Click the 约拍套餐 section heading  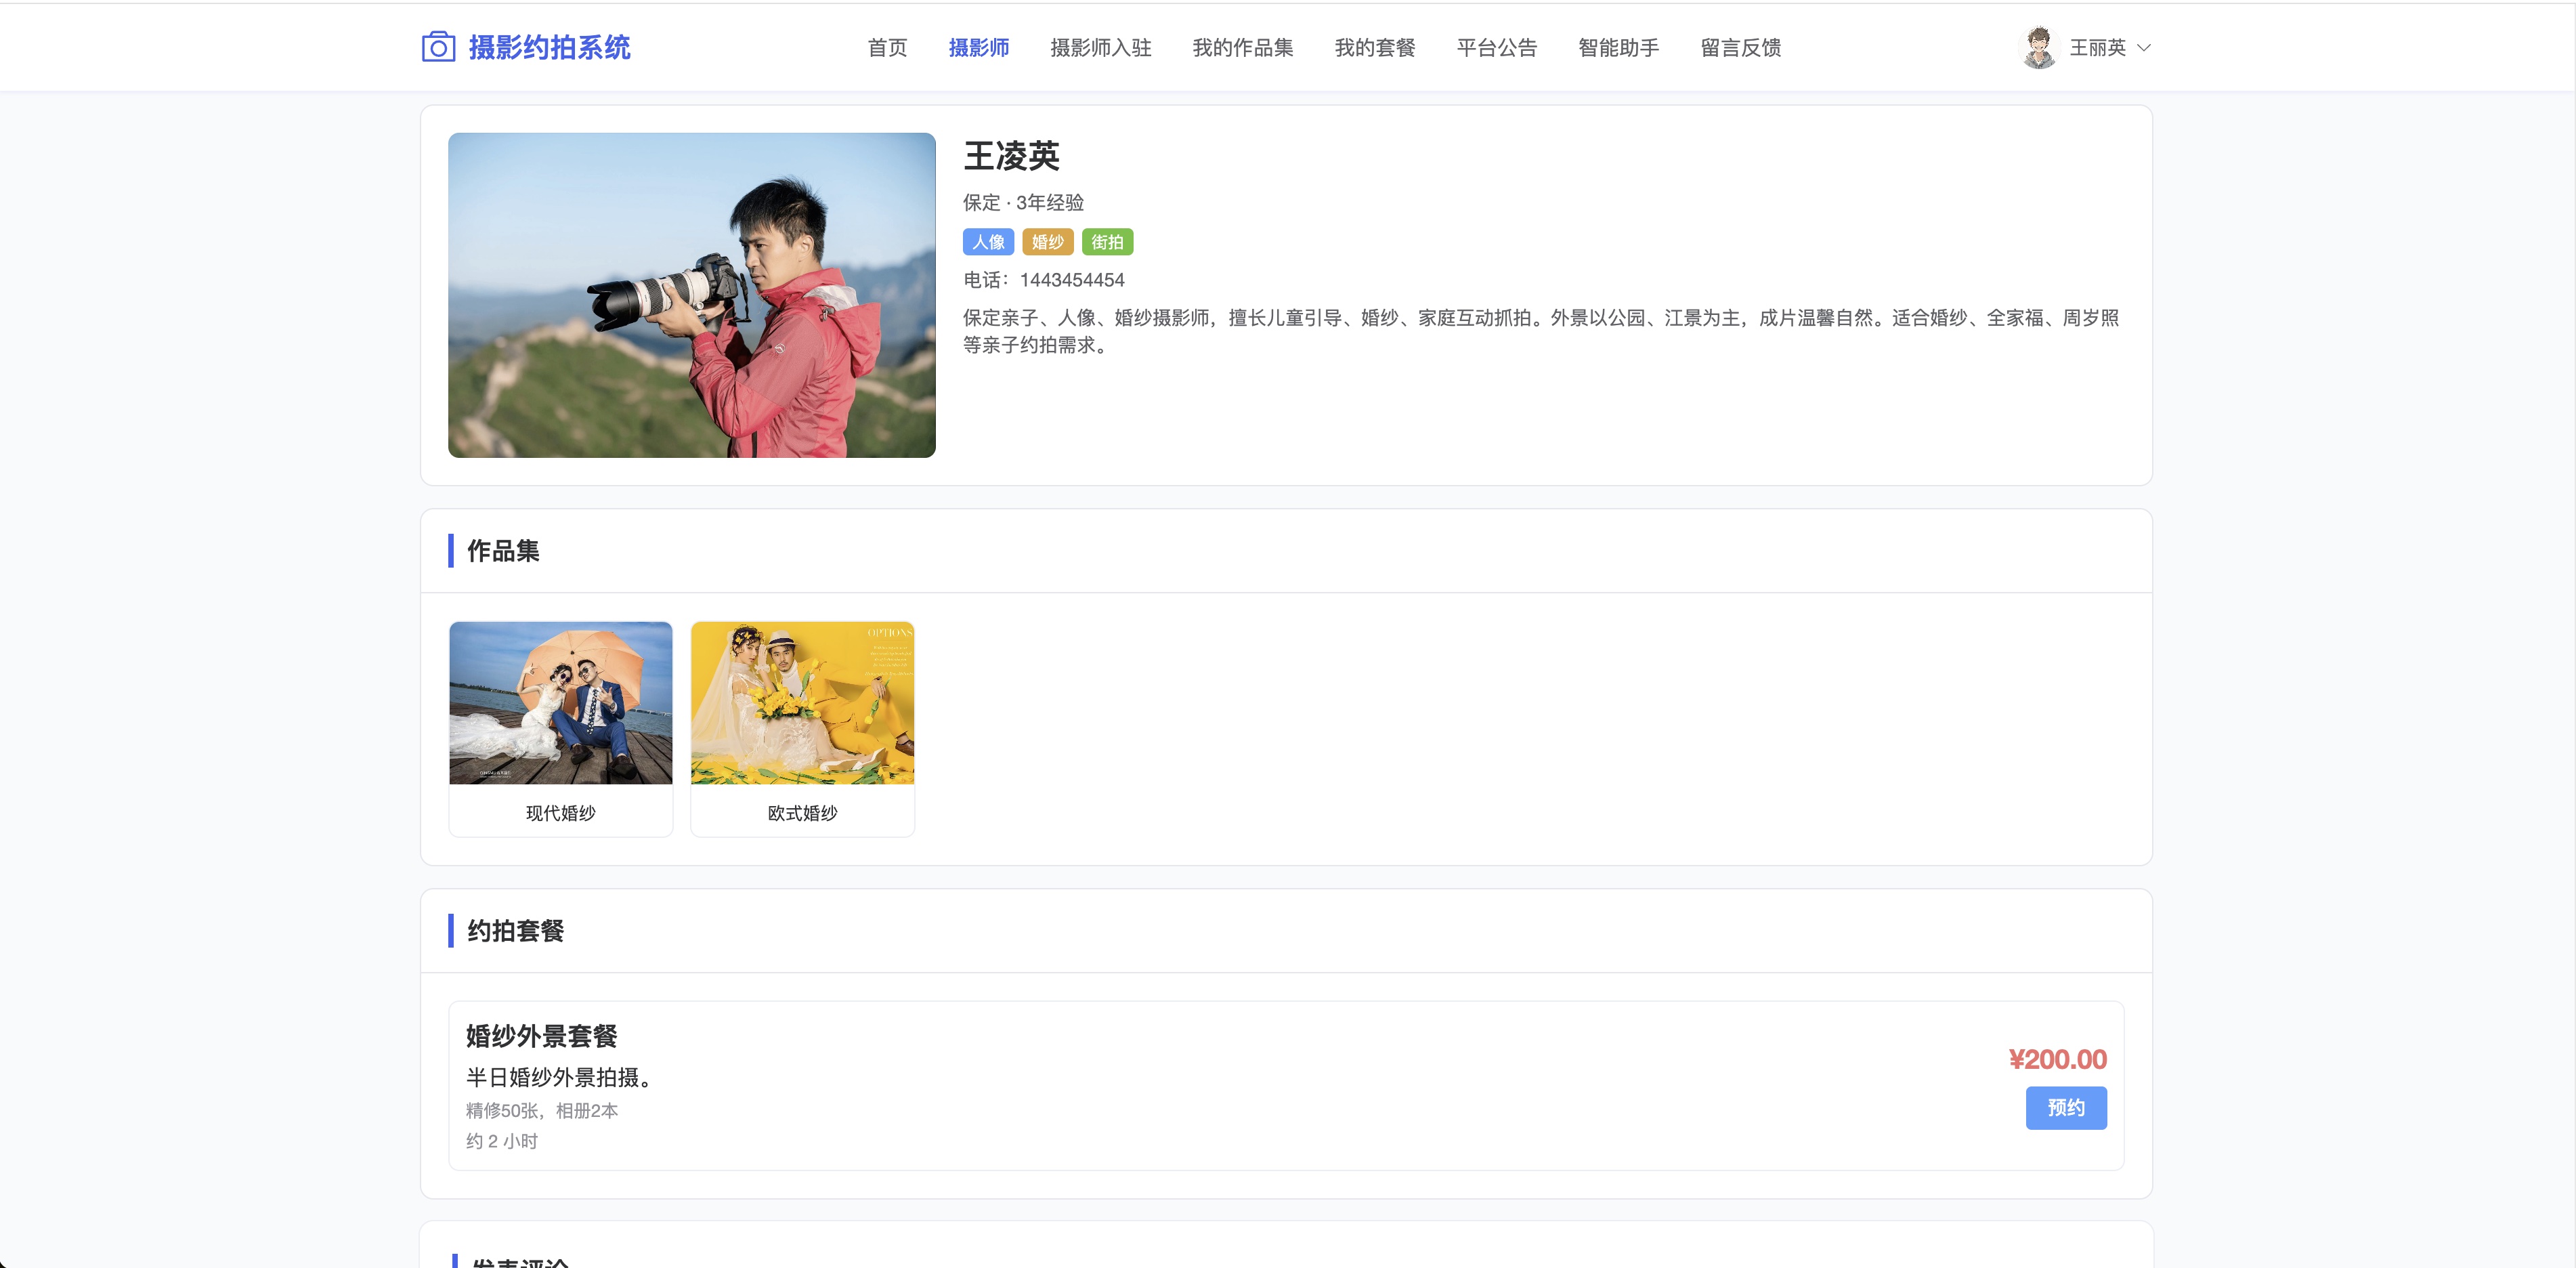515,930
